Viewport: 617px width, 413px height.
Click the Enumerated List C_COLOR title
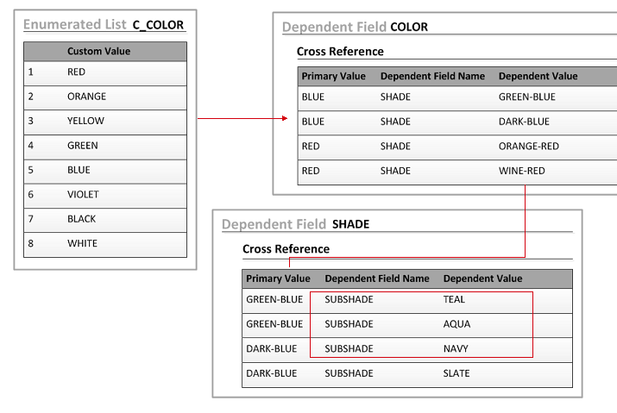(x=104, y=25)
